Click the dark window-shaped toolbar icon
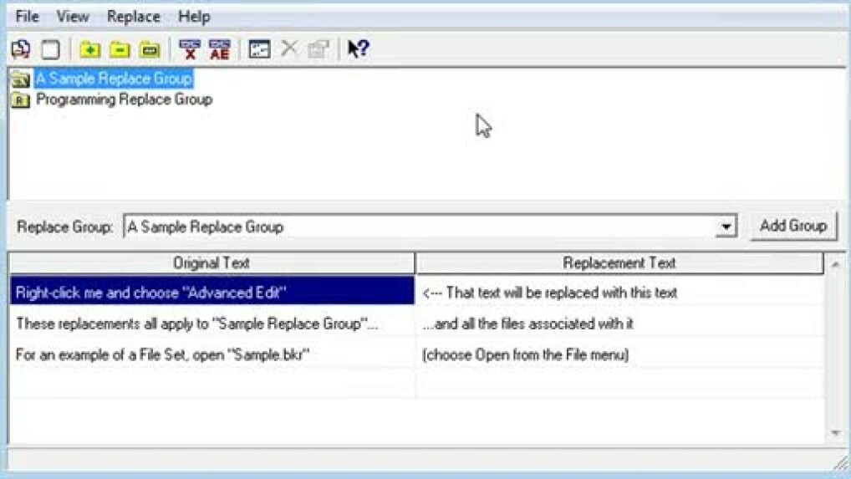Viewport: 851px width, 479px height. [260, 49]
